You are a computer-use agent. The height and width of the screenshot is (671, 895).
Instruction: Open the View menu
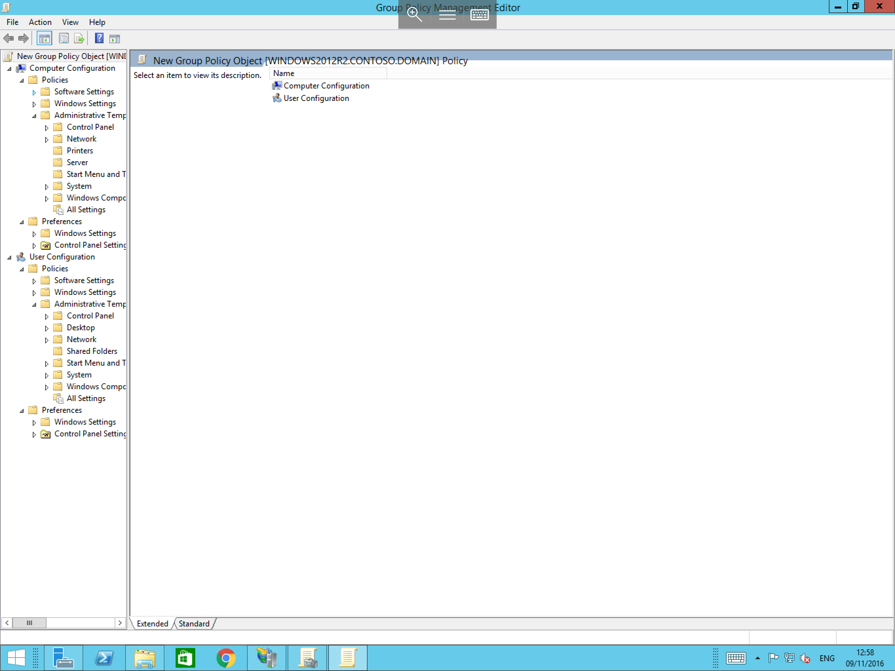(x=70, y=22)
